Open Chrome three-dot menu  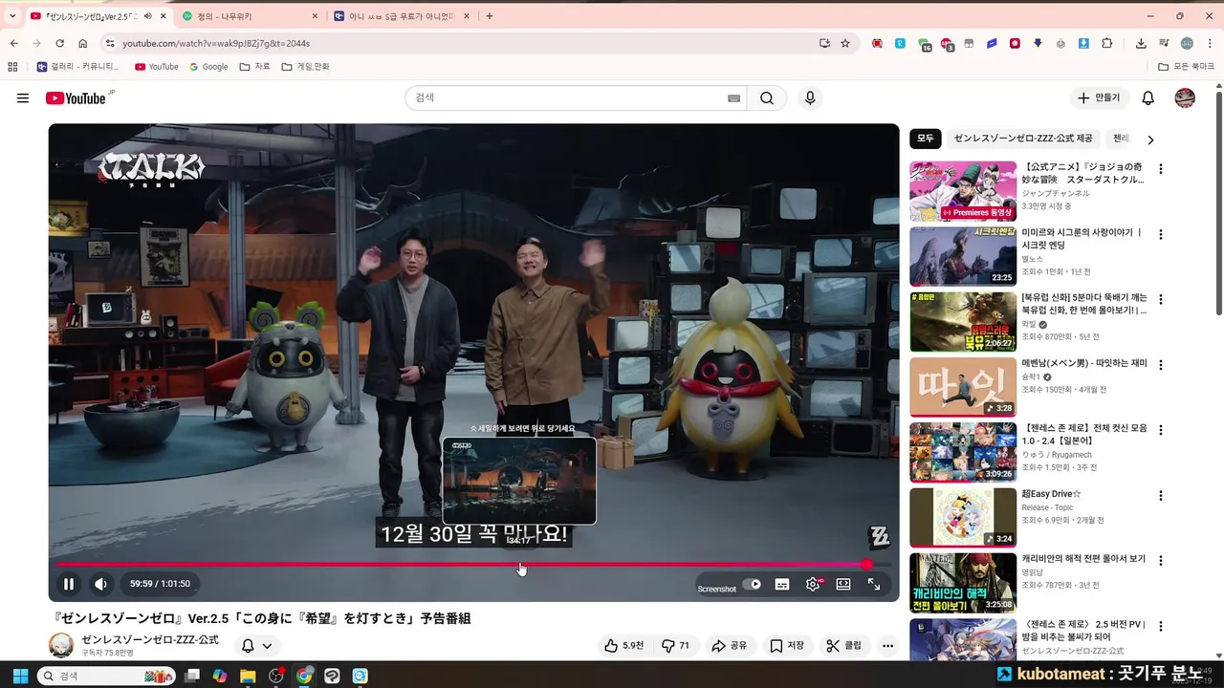coord(1210,43)
